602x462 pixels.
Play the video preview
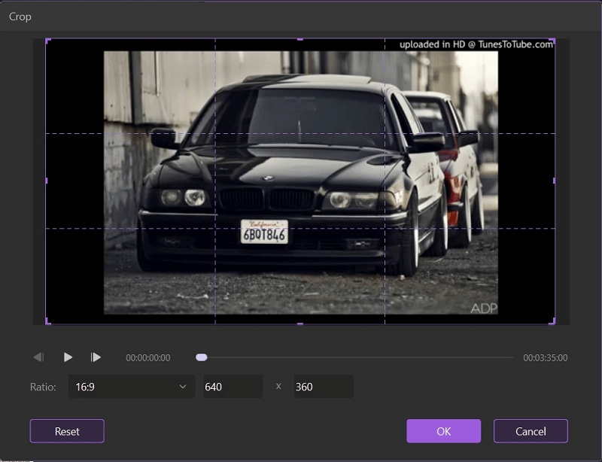click(68, 357)
